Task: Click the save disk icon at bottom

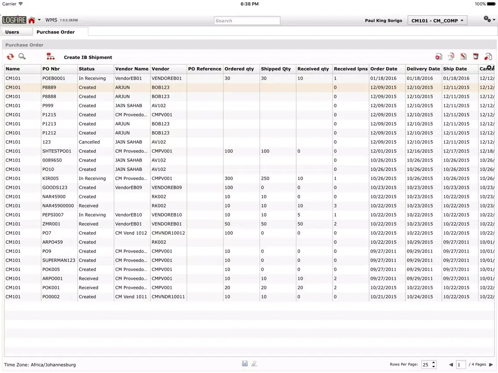Action: click(x=245, y=364)
